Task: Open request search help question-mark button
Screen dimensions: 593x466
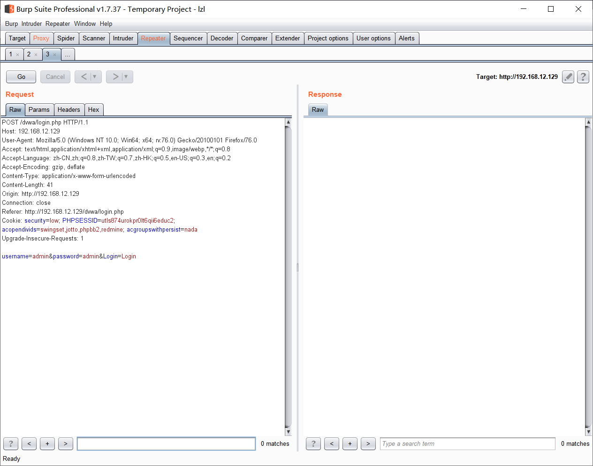Action: (11, 443)
